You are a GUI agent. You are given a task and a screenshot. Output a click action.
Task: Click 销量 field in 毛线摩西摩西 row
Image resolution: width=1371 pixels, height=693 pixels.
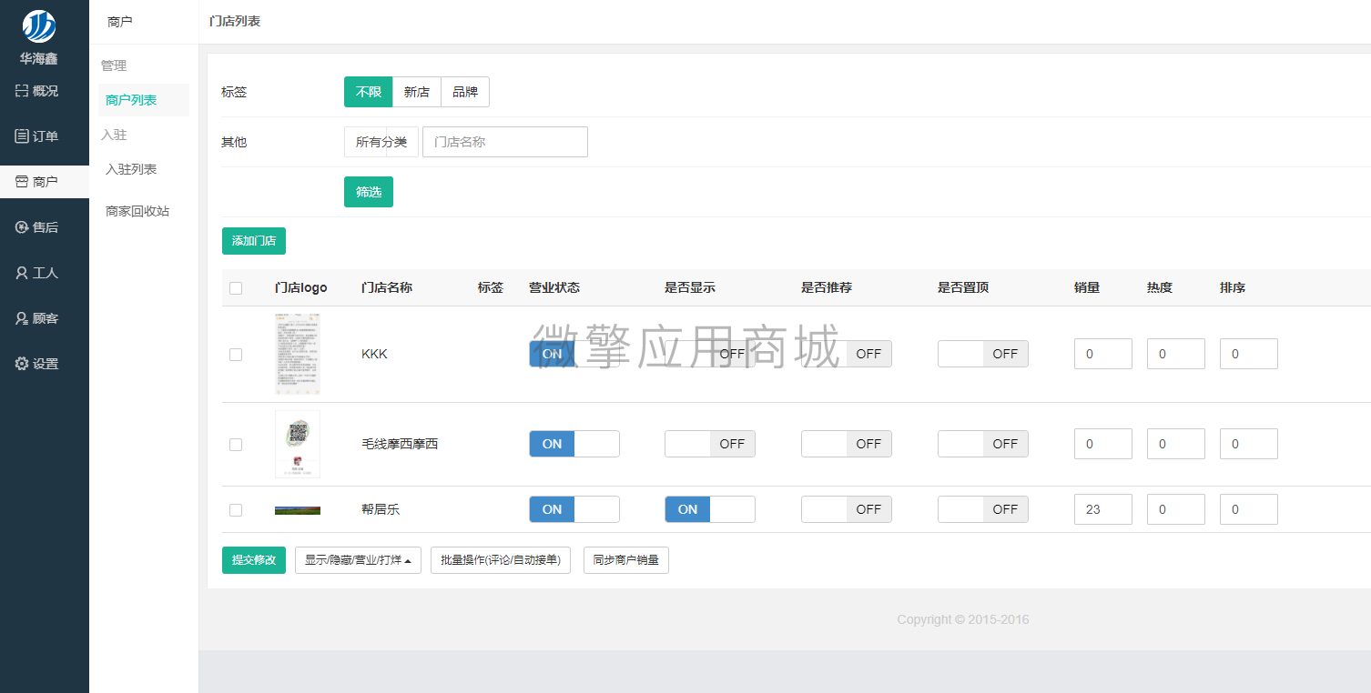click(1103, 444)
